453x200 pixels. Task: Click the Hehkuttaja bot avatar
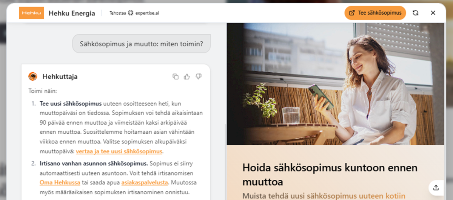click(33, 76)
